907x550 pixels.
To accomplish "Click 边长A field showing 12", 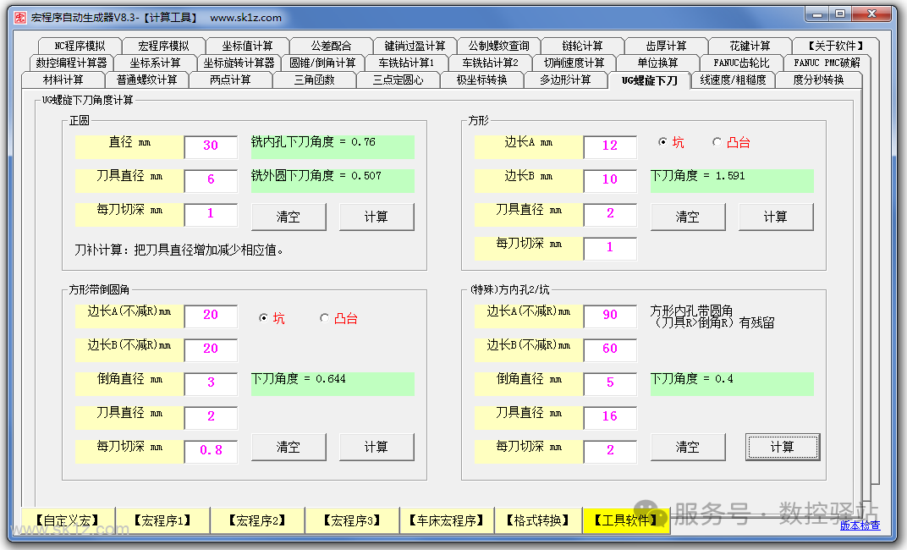I will [610, 147].
